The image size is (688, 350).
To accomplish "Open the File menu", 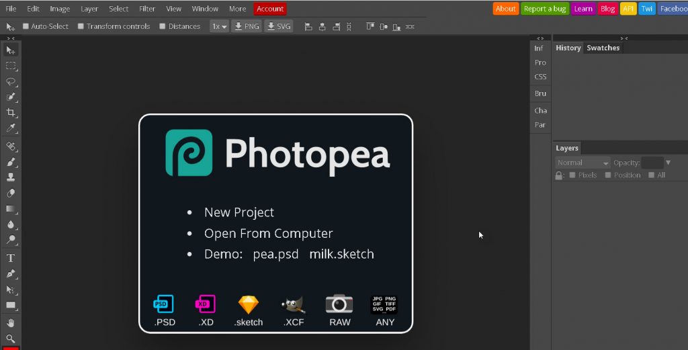I will coord(11,9).
